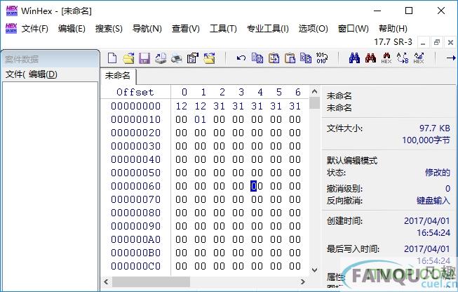Image resolution: width=458 pixels, height=292 pixels.
Task: Minimize the inner document window
Action: click(x=423, y=43)
